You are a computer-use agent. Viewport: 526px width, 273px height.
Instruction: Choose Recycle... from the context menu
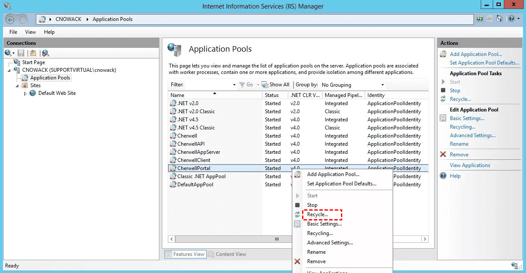click(x=318, y=214)
